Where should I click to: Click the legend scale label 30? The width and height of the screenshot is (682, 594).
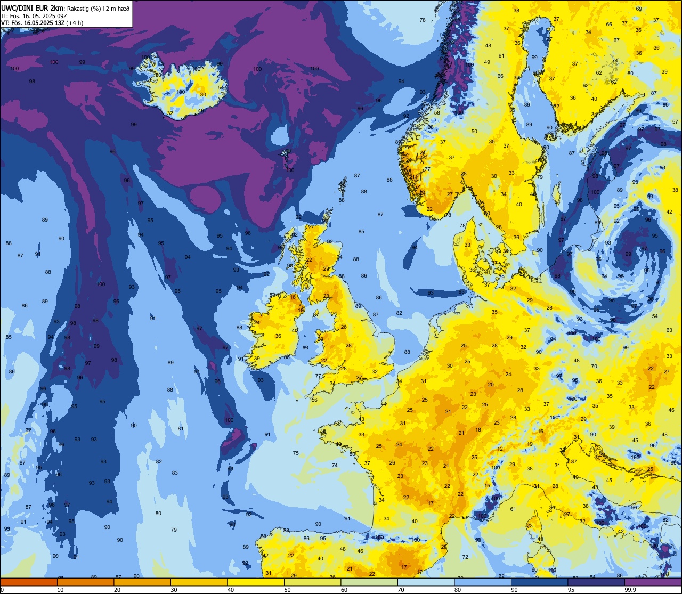point(174,590)
